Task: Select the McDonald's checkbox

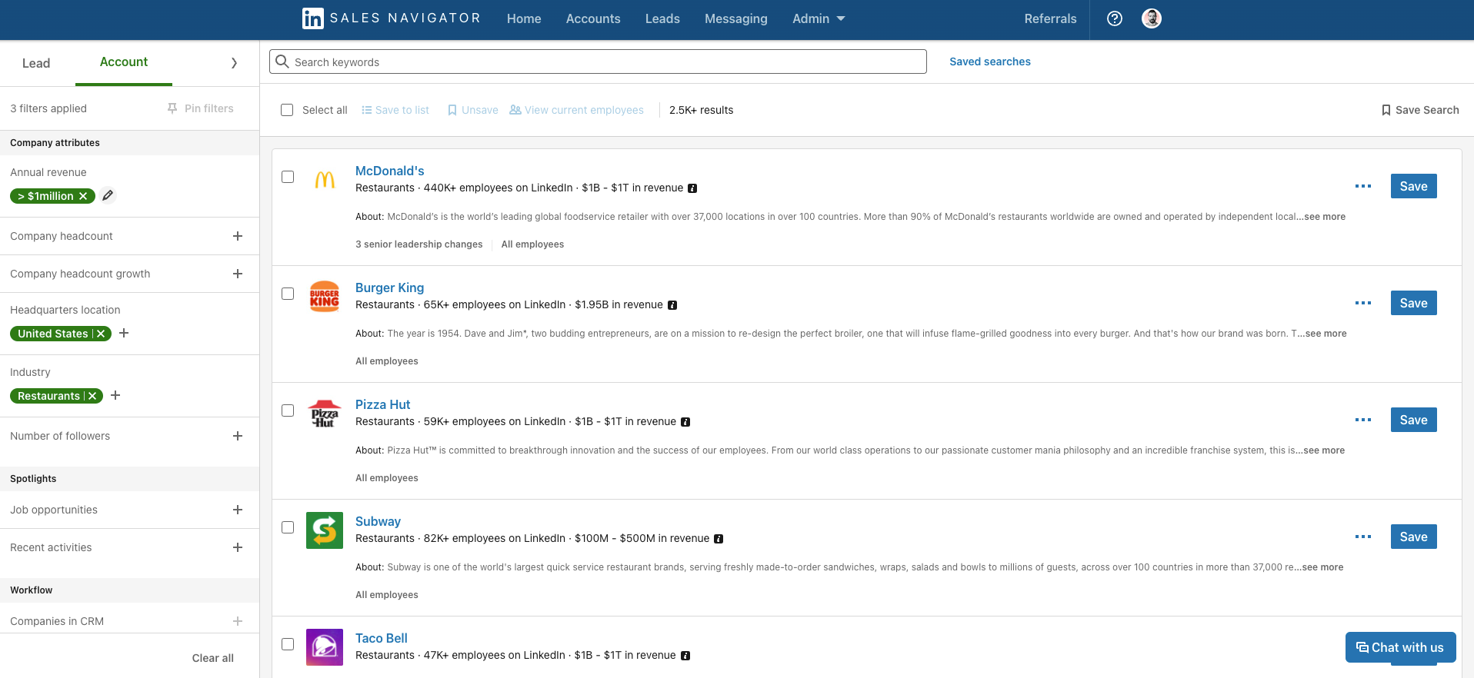Action: coord(288,177)
